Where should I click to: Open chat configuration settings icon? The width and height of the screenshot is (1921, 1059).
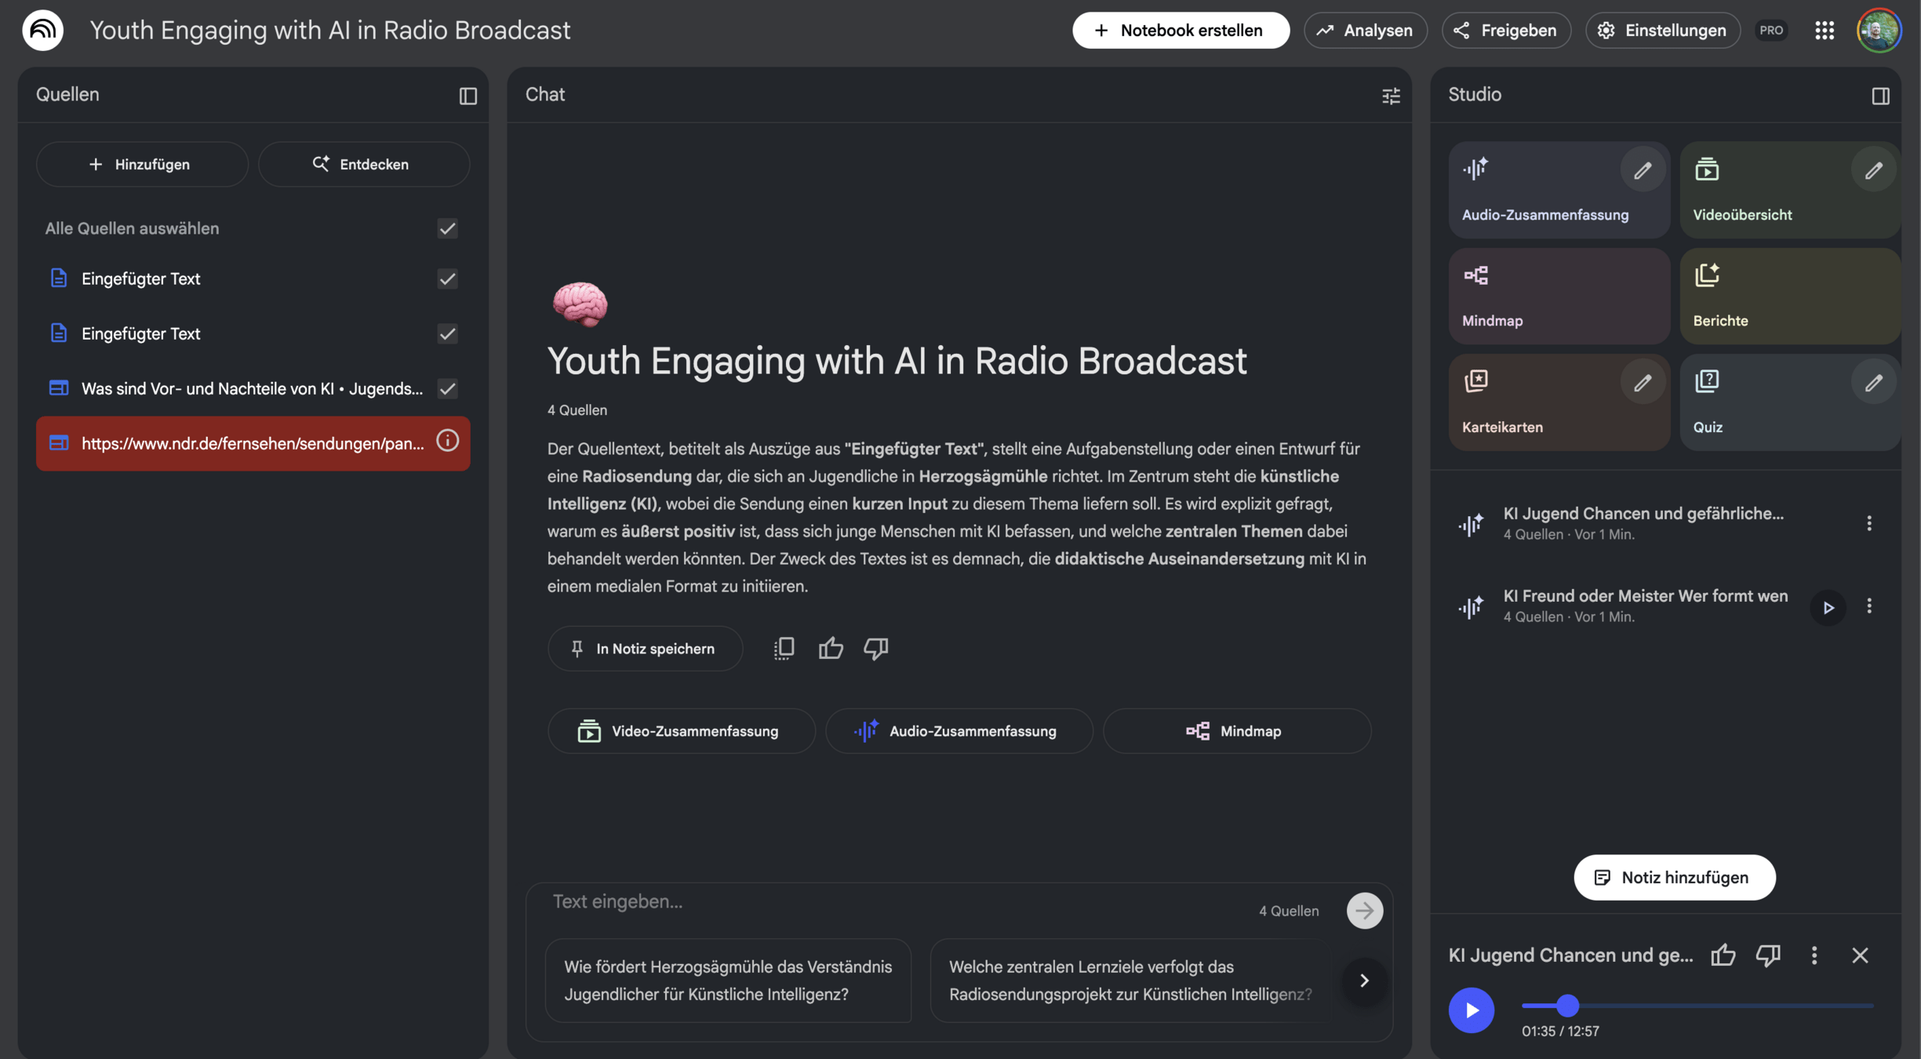point(1390,96)
